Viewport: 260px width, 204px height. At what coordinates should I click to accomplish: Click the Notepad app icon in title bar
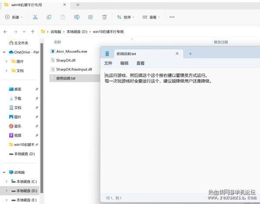point(107,54)
